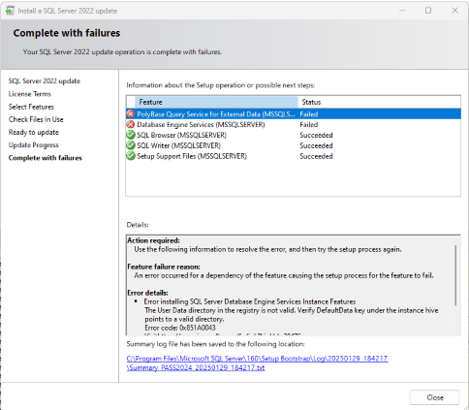Close the SQL Server update wizard with Close button
Viewport: 469px width, 410px height.
[x=434, y=397]
